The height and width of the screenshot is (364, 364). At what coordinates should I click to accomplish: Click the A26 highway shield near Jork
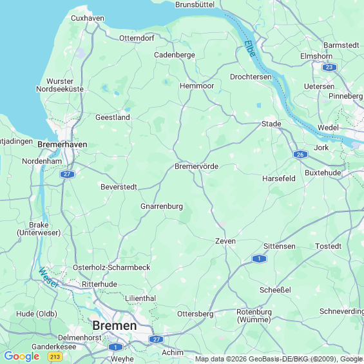pyautogui.click(x=300, y=155)
